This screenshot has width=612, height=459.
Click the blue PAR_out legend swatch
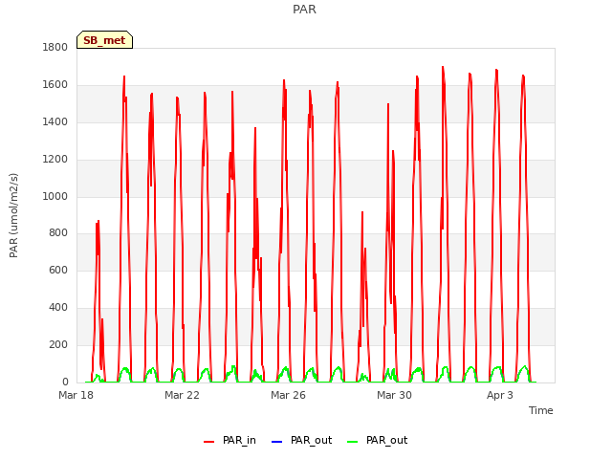click(x=276, y=442)
